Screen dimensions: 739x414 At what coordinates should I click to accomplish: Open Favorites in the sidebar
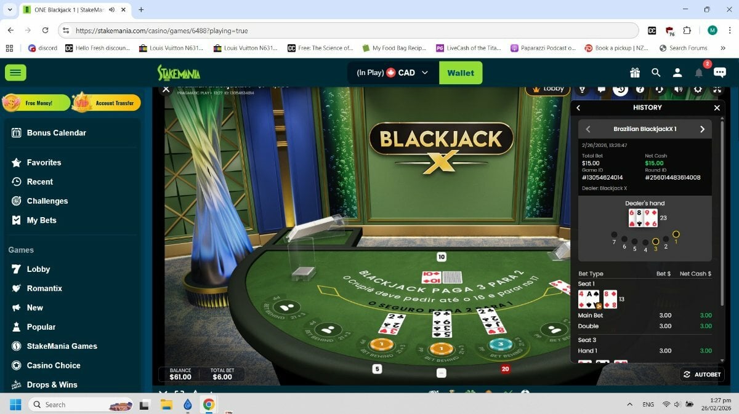pyautogui.click(x=44, y=162)
